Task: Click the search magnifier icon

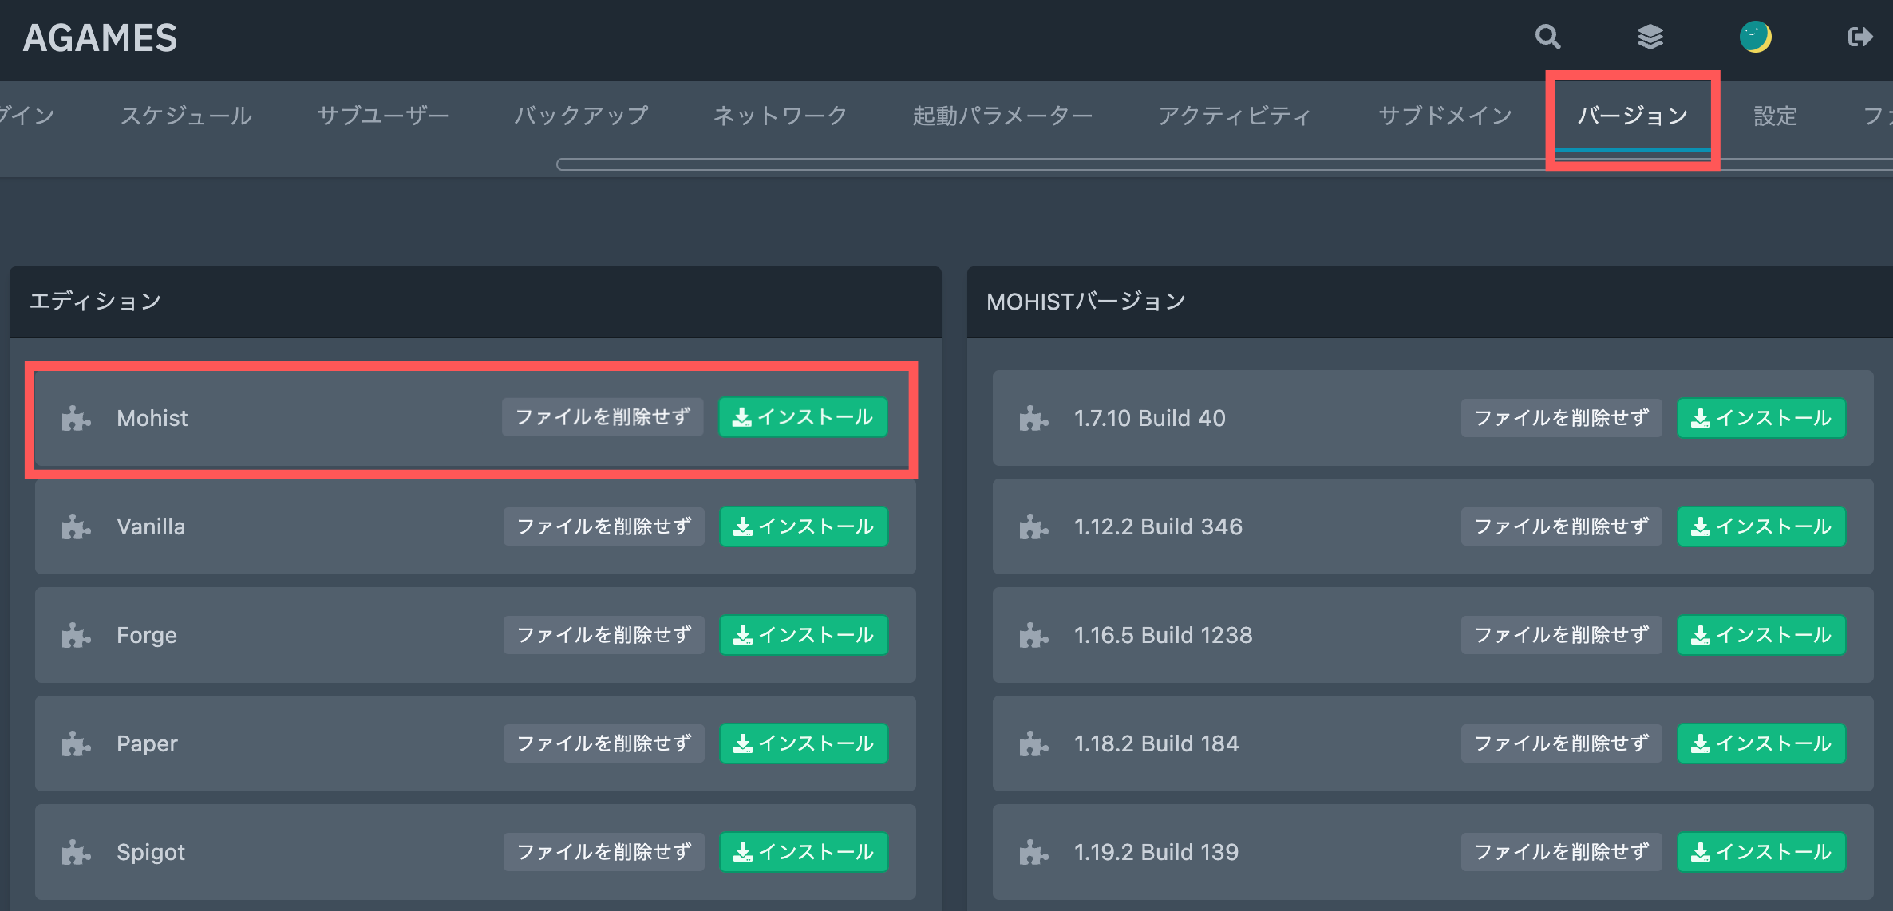Action: tap(1547, 37)
